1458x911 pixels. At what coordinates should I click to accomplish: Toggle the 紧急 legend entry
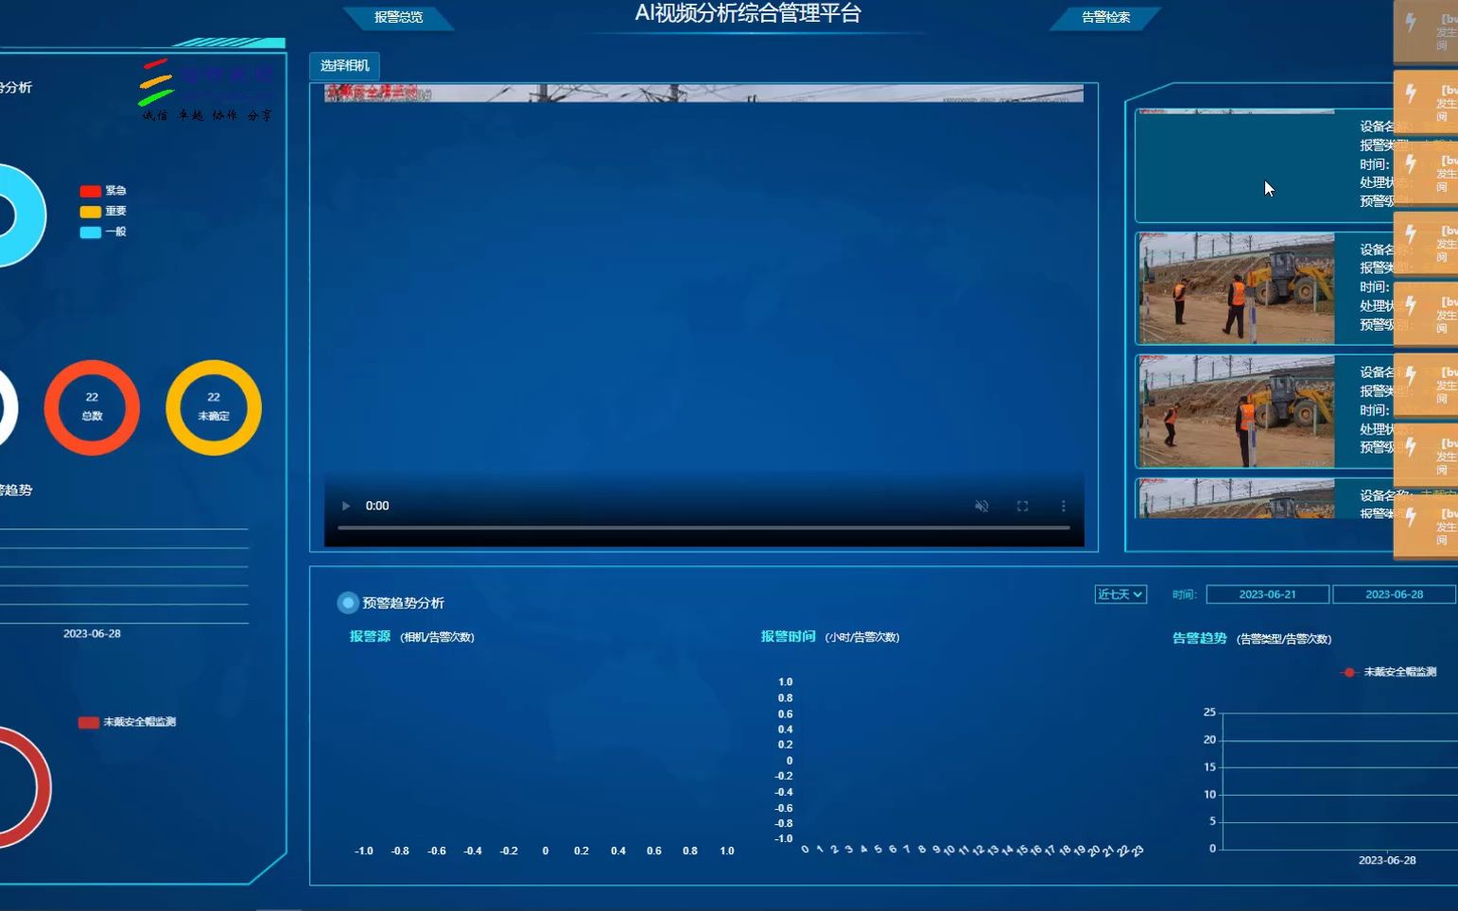point(103,191)
